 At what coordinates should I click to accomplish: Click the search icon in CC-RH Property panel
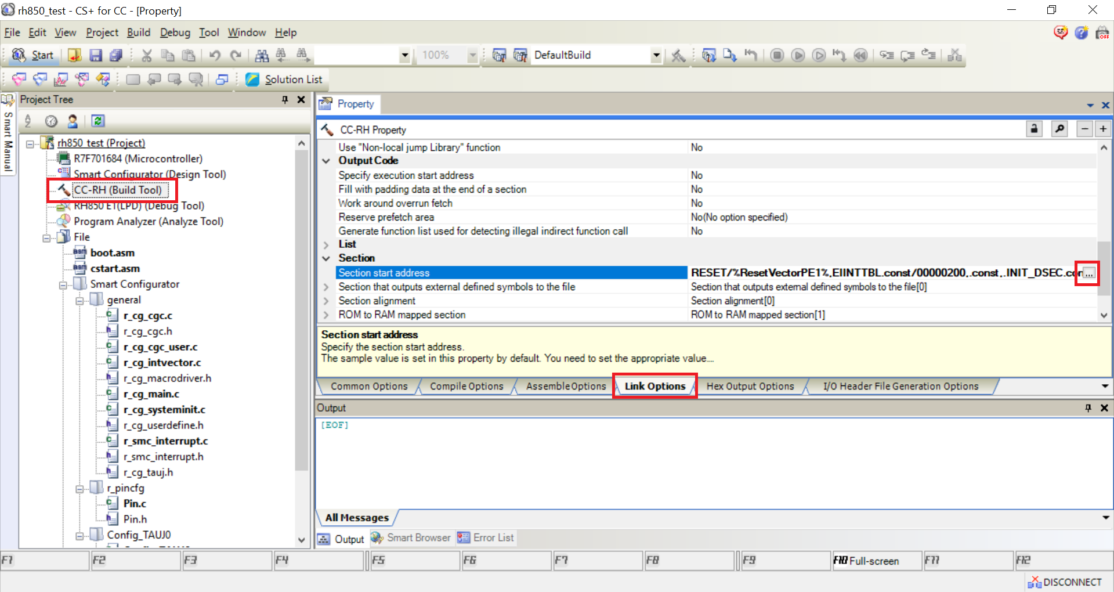(x=1059, y=128)
